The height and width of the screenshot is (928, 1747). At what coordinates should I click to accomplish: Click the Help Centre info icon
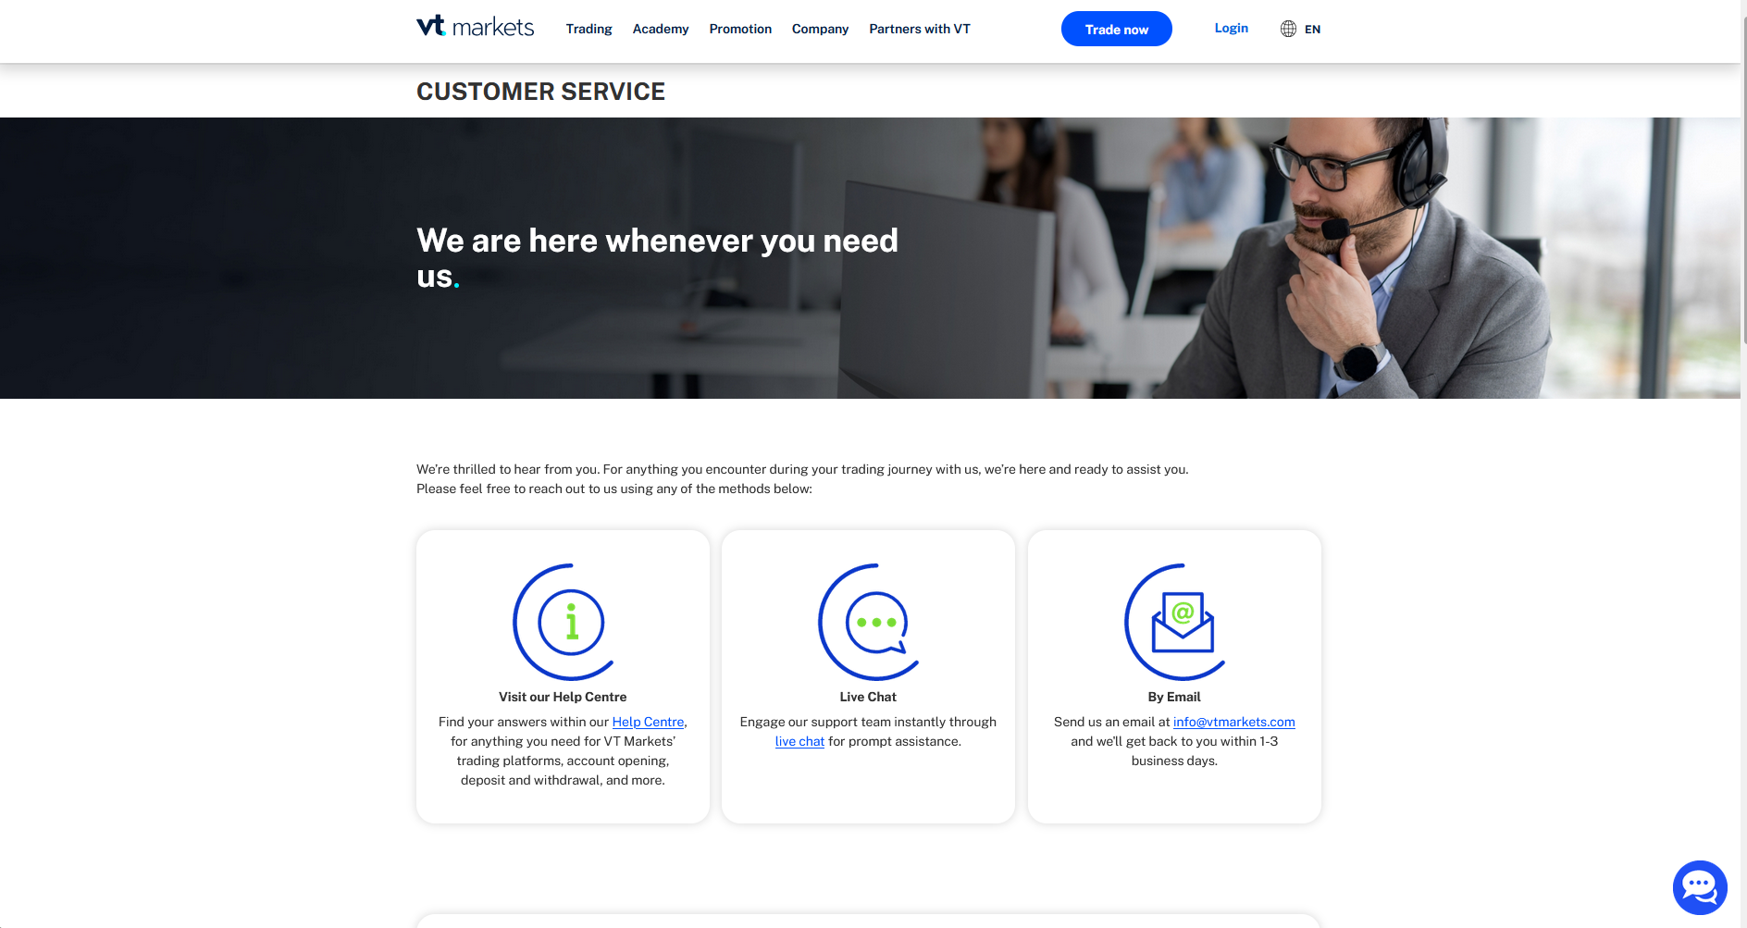(564, 622)
